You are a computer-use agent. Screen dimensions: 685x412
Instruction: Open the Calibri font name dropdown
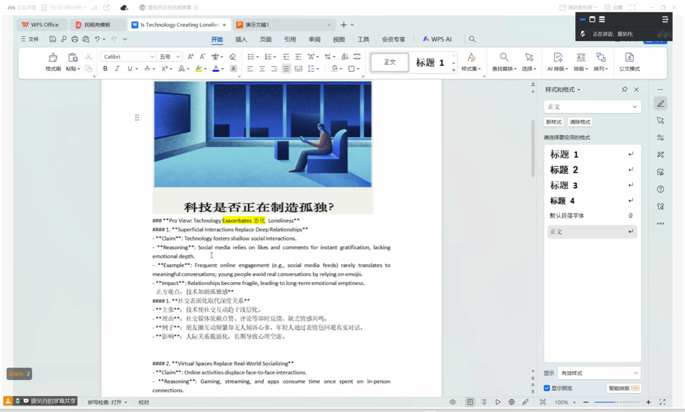coord(152,57)
